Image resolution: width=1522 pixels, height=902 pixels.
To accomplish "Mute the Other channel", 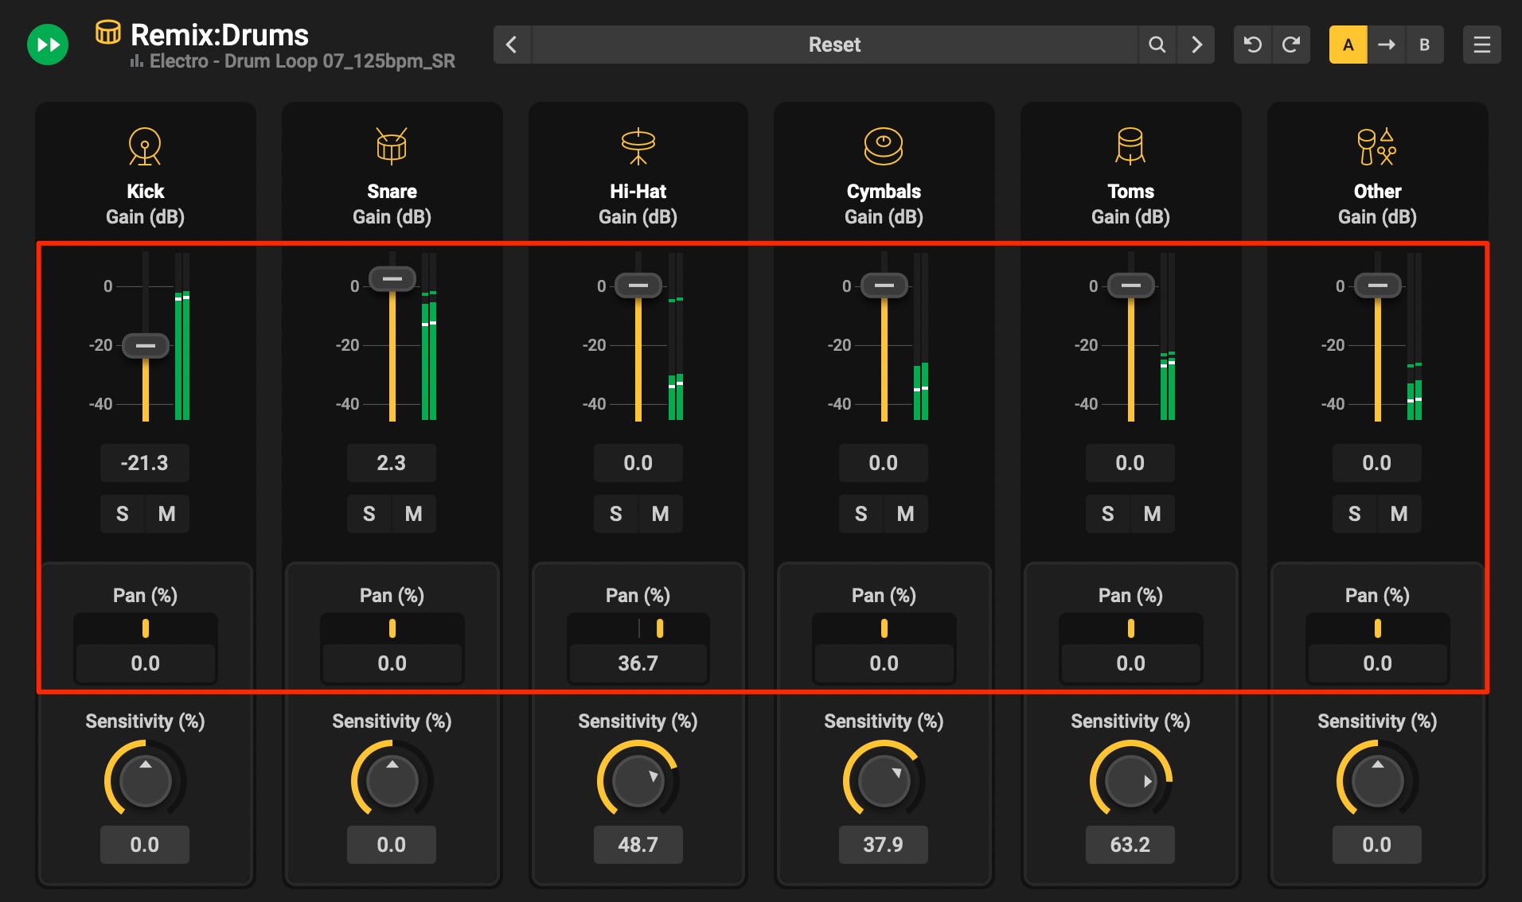I will [1399, 514].
